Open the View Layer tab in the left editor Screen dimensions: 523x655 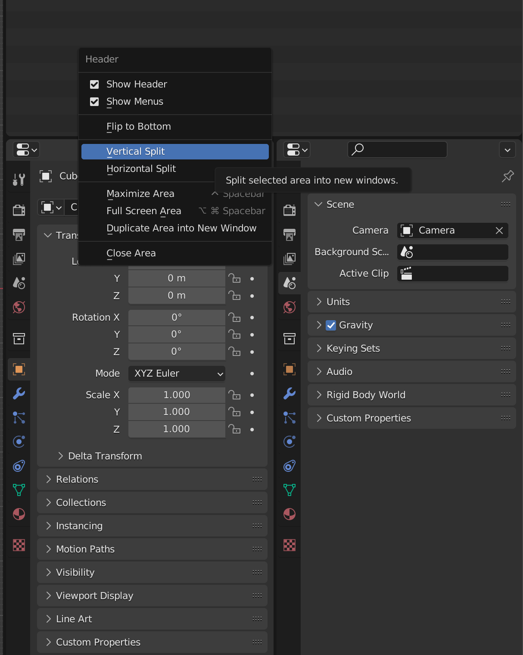pyautogui.click(x=19, y=259)
